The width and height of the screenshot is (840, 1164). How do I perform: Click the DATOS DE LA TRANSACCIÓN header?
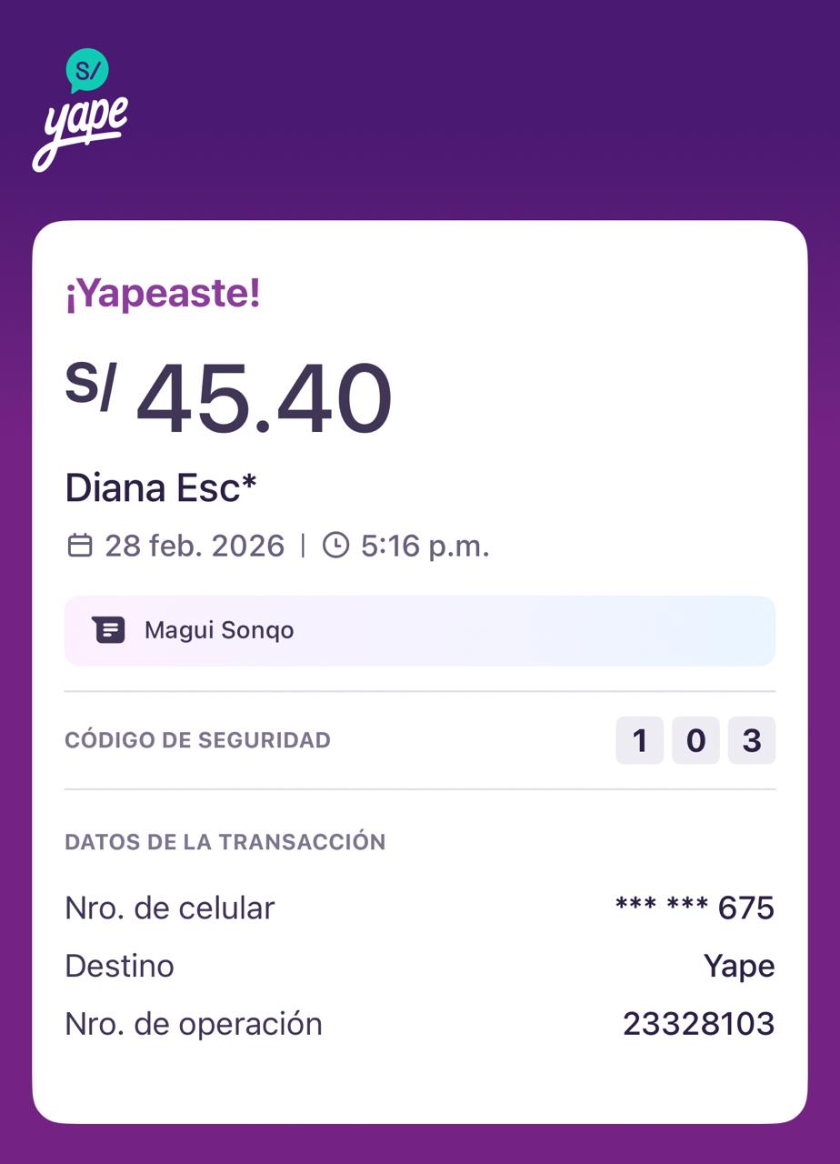click(225, 842)
